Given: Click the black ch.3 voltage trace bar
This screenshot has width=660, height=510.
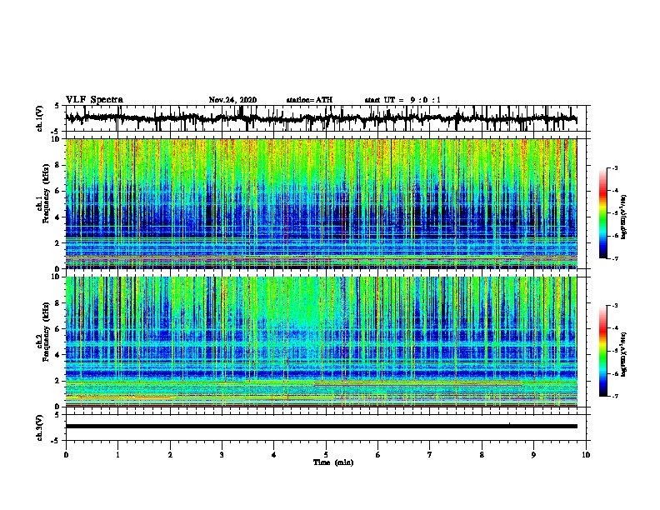Looking at the screenshot, I should 321,427.
